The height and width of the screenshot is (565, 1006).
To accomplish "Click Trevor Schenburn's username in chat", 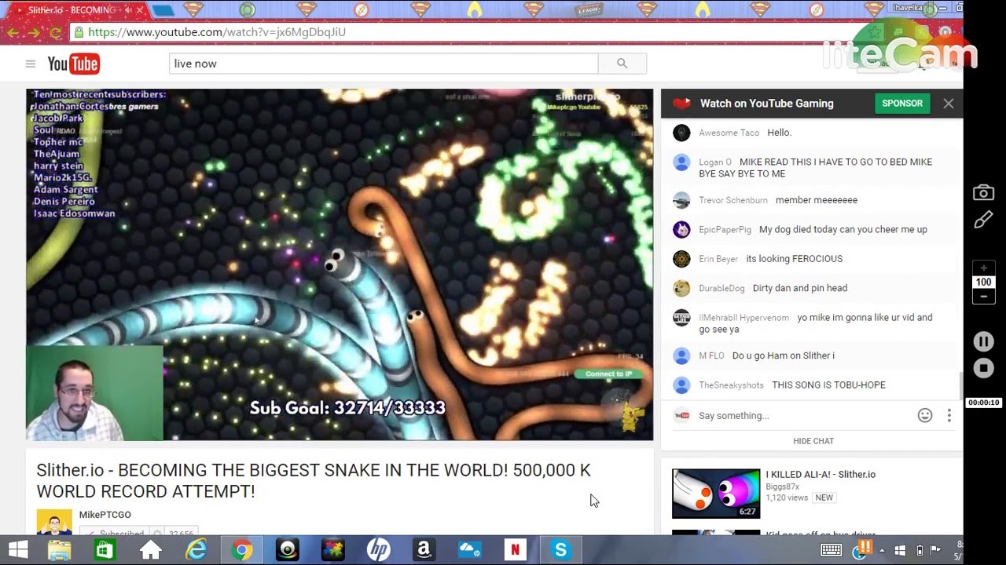I will tap(732, 200).
